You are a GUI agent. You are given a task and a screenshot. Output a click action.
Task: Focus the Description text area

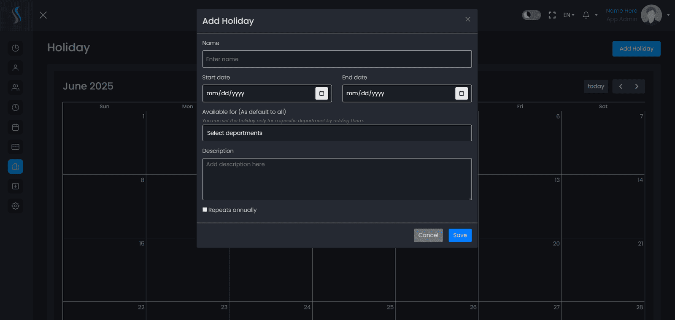[337, 179]
